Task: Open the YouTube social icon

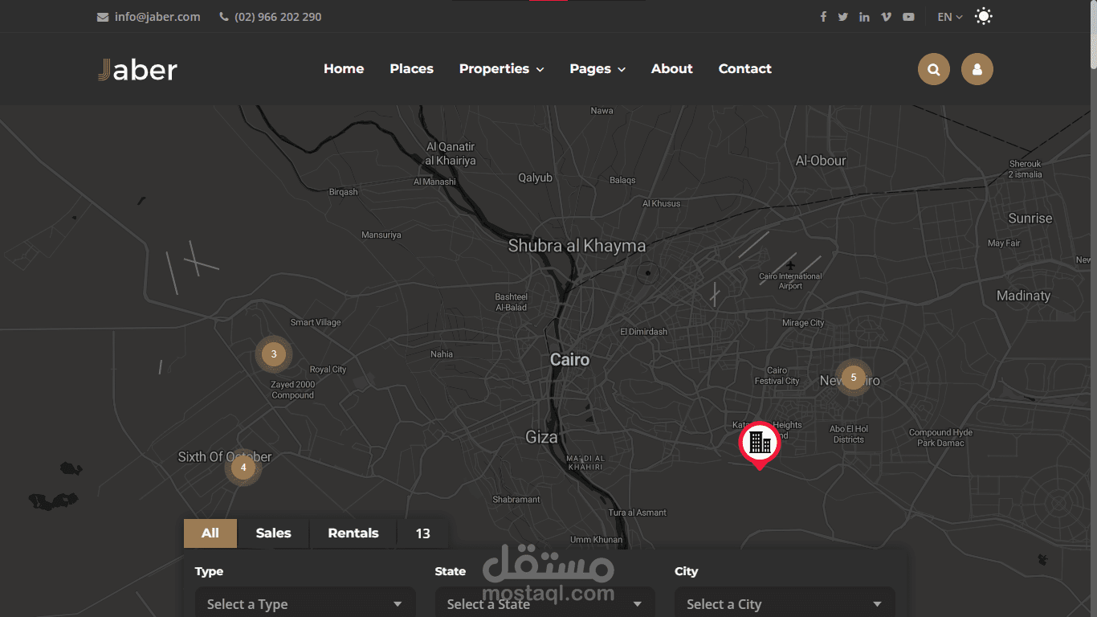Action: tap(908, 17)
